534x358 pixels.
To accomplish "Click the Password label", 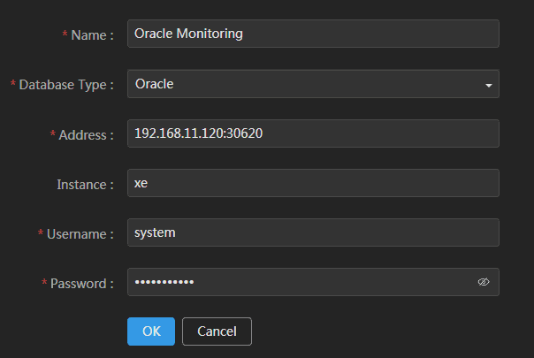I will coord(81,284).
